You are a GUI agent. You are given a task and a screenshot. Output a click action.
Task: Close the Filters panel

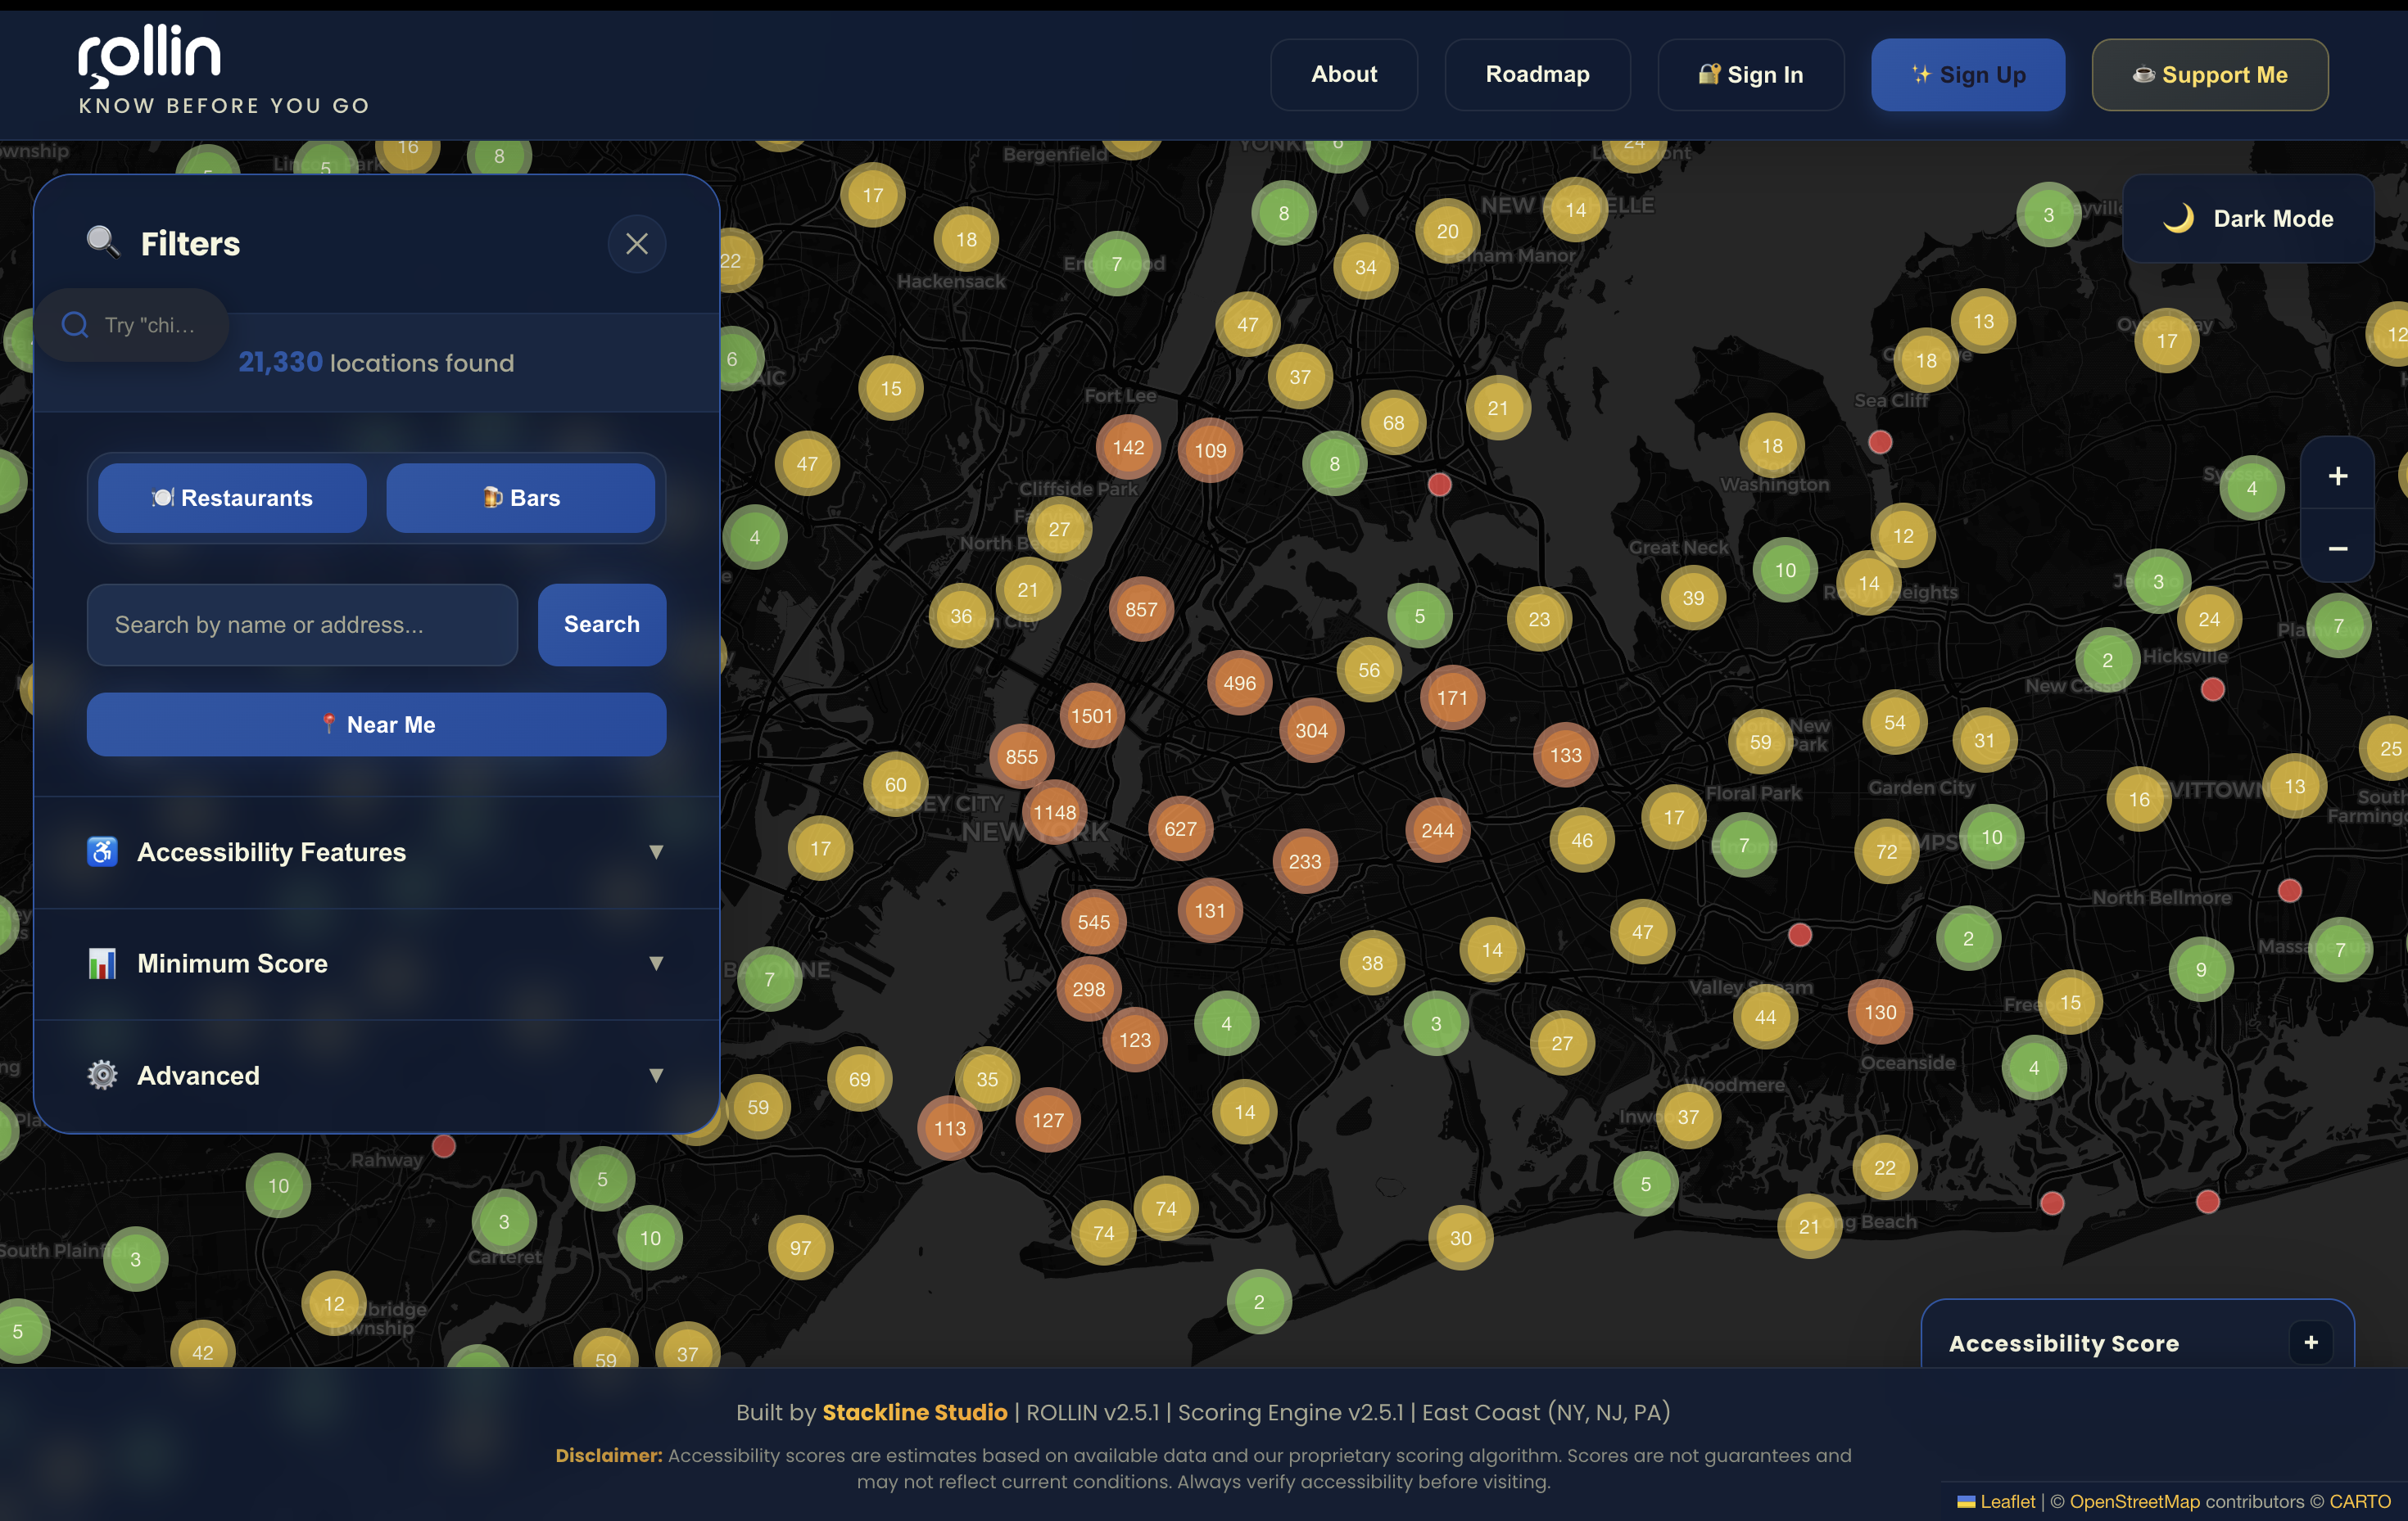pyautogui.click(x=636, y=244)
